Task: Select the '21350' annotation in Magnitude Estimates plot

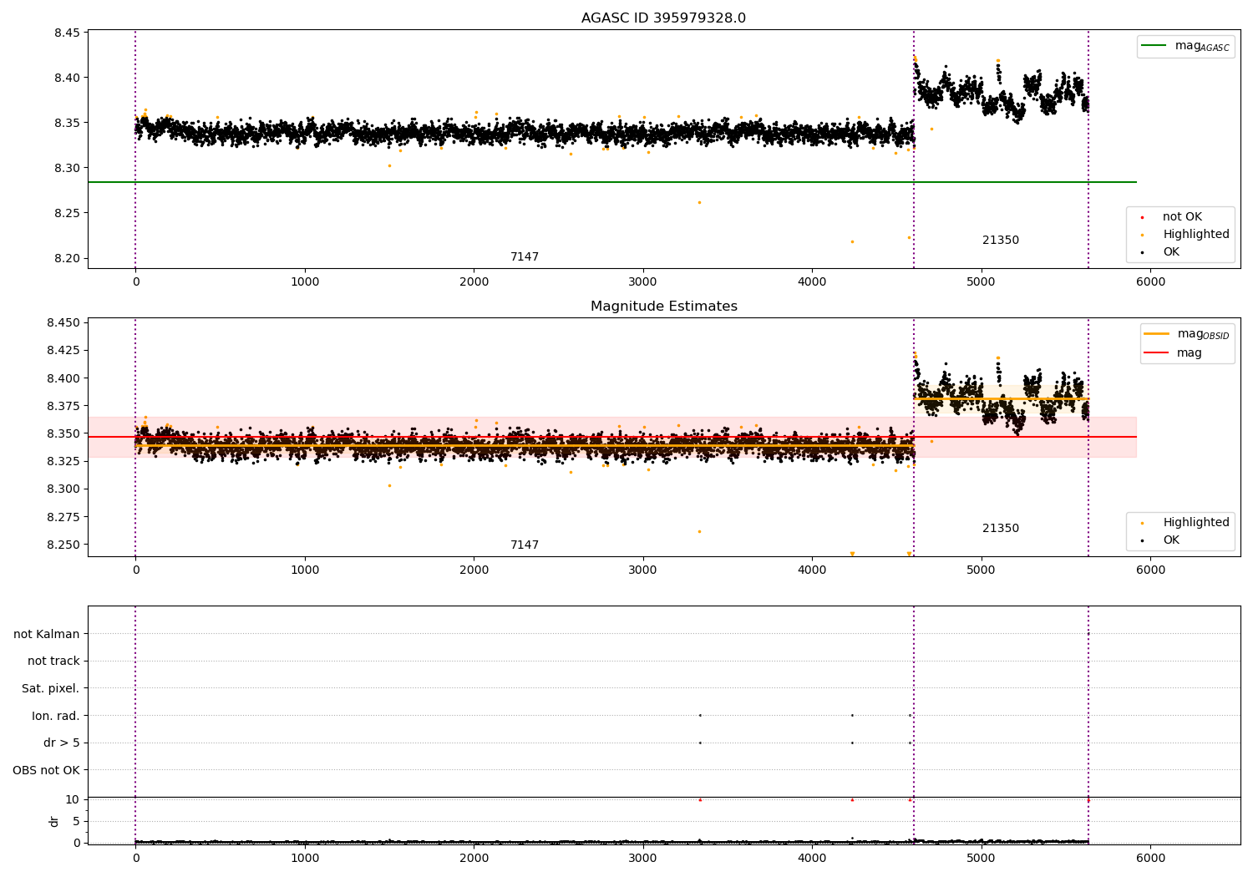Action: coord(1001,529)
